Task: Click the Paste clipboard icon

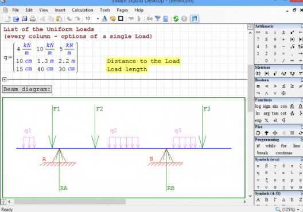Action: point(59,19)
